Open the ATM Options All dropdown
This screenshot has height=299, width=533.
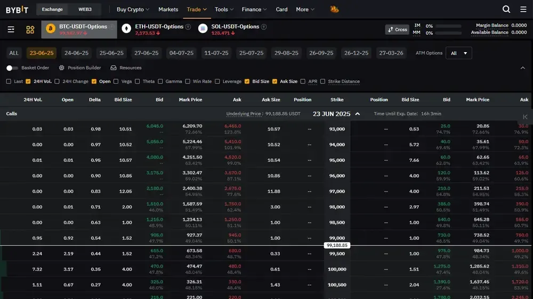click(458, 53)
